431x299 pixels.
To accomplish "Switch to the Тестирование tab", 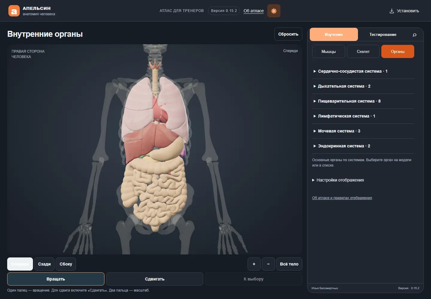I will pos(383,34).
